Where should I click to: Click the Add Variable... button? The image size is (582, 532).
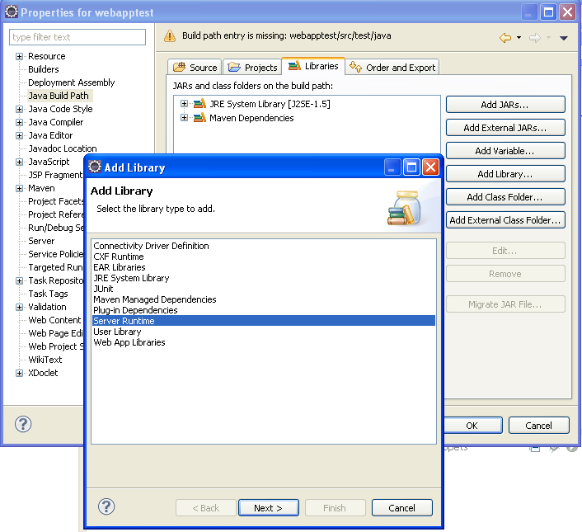pyautogui.click(x=505, y=151)
